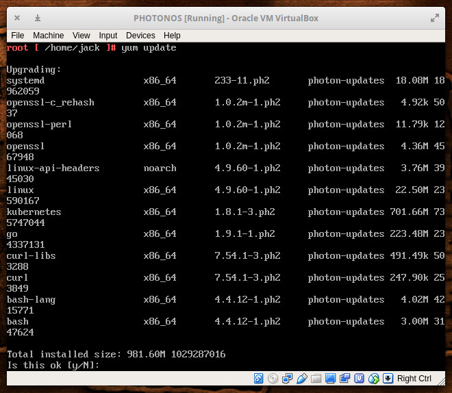Click the hard disk activity status icon
452x393 pixels.
point(258,379)
